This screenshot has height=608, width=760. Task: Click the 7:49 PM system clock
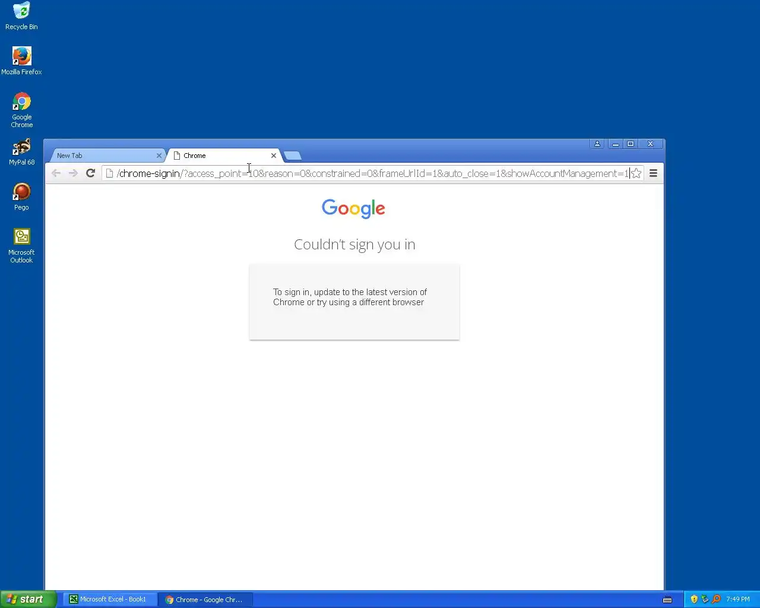pos(738,600)
